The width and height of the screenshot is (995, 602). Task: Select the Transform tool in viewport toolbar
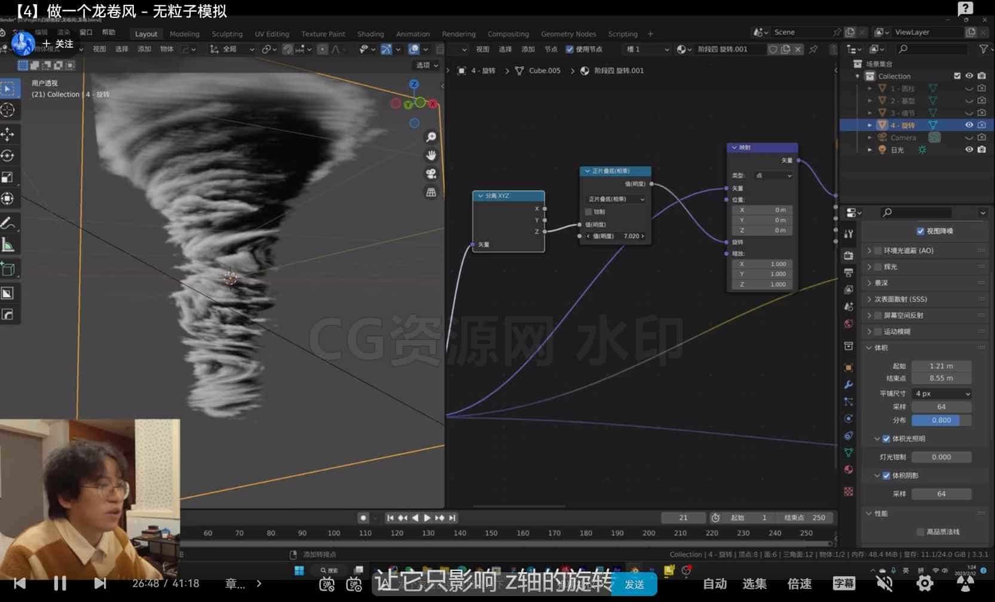(8, 198)
